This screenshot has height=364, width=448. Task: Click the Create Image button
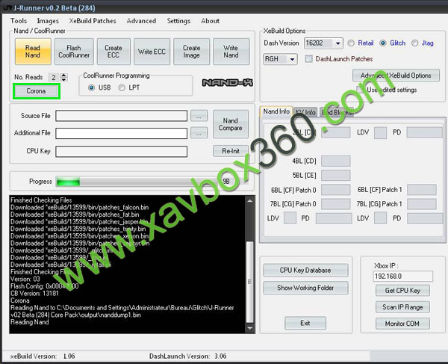pyautogui.click(x=191, y=52)
